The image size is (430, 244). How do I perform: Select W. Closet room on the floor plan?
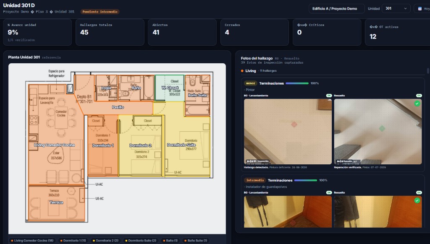pyautogui.click(x=170, y=88)
